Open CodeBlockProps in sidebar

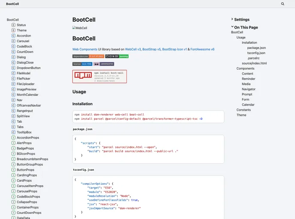coord(28,197)
